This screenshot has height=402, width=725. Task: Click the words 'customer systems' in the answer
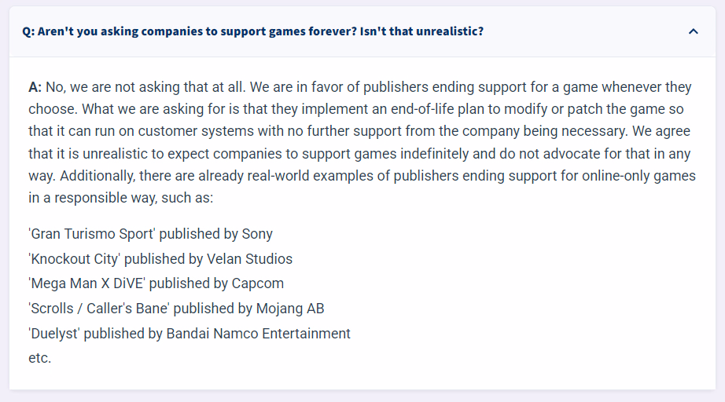(196, 132)
